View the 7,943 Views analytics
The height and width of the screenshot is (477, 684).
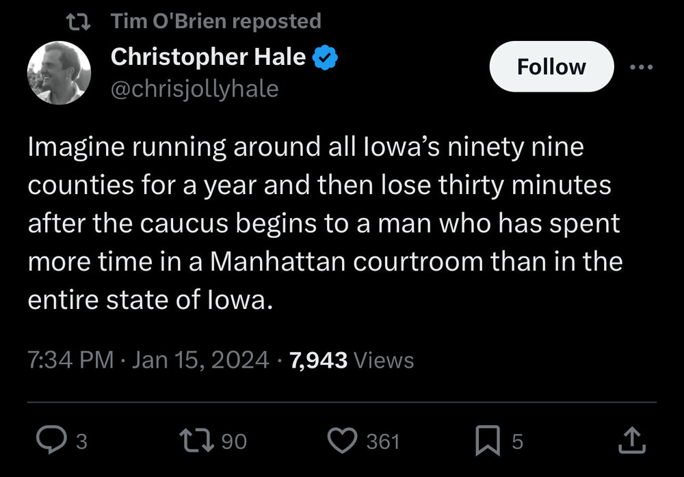[352, 360]
